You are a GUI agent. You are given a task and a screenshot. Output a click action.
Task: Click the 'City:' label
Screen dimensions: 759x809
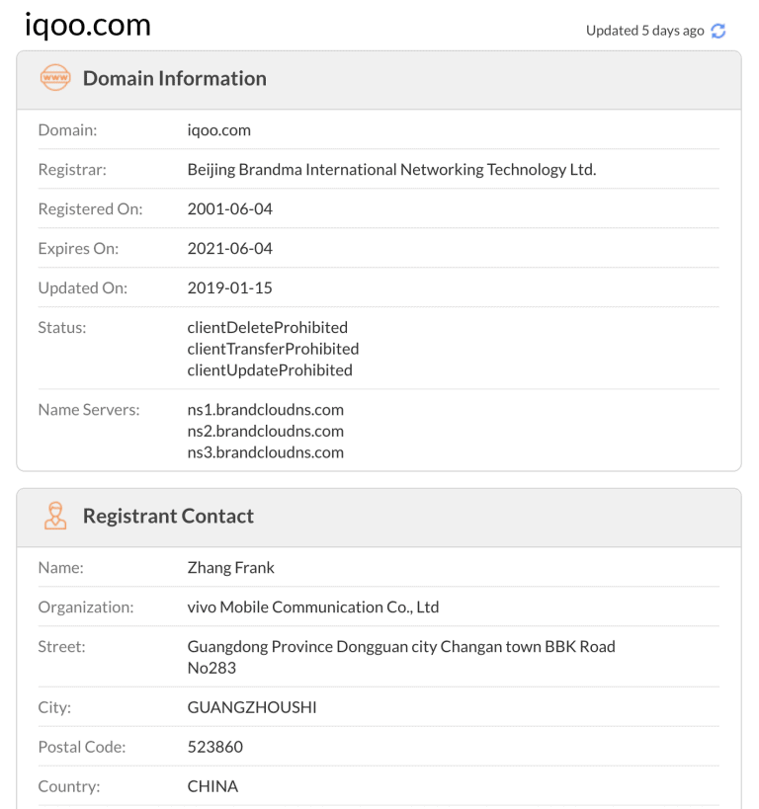pos(54,707)
